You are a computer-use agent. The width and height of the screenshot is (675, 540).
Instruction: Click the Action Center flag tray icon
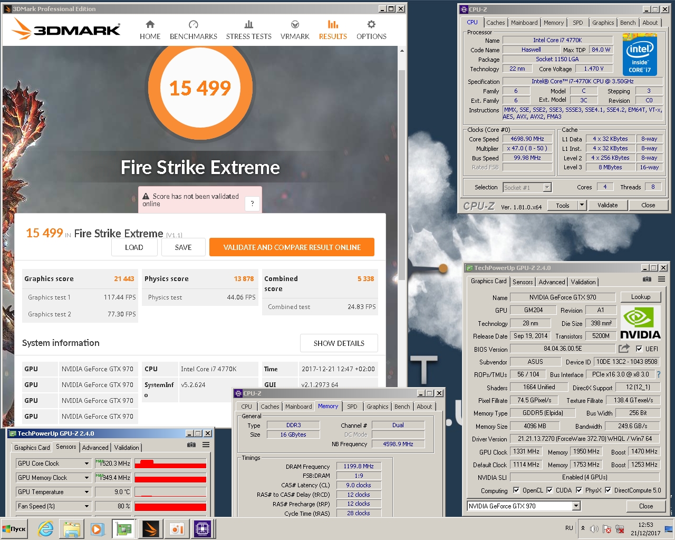pyautogui.click(x=607, y=529)
